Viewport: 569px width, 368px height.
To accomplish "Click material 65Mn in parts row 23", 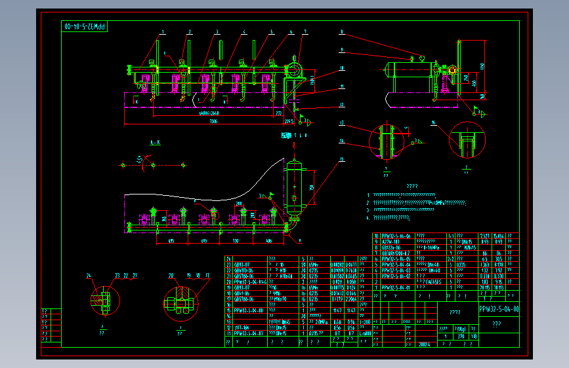I will pyautogui.click(x=313, y=265).
